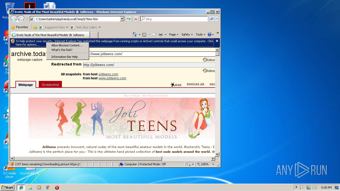Image resolution: width=340 pixels, height=191 pixels.
Task: Click the Read Mail envelope icon
Action: coord(154,34)
